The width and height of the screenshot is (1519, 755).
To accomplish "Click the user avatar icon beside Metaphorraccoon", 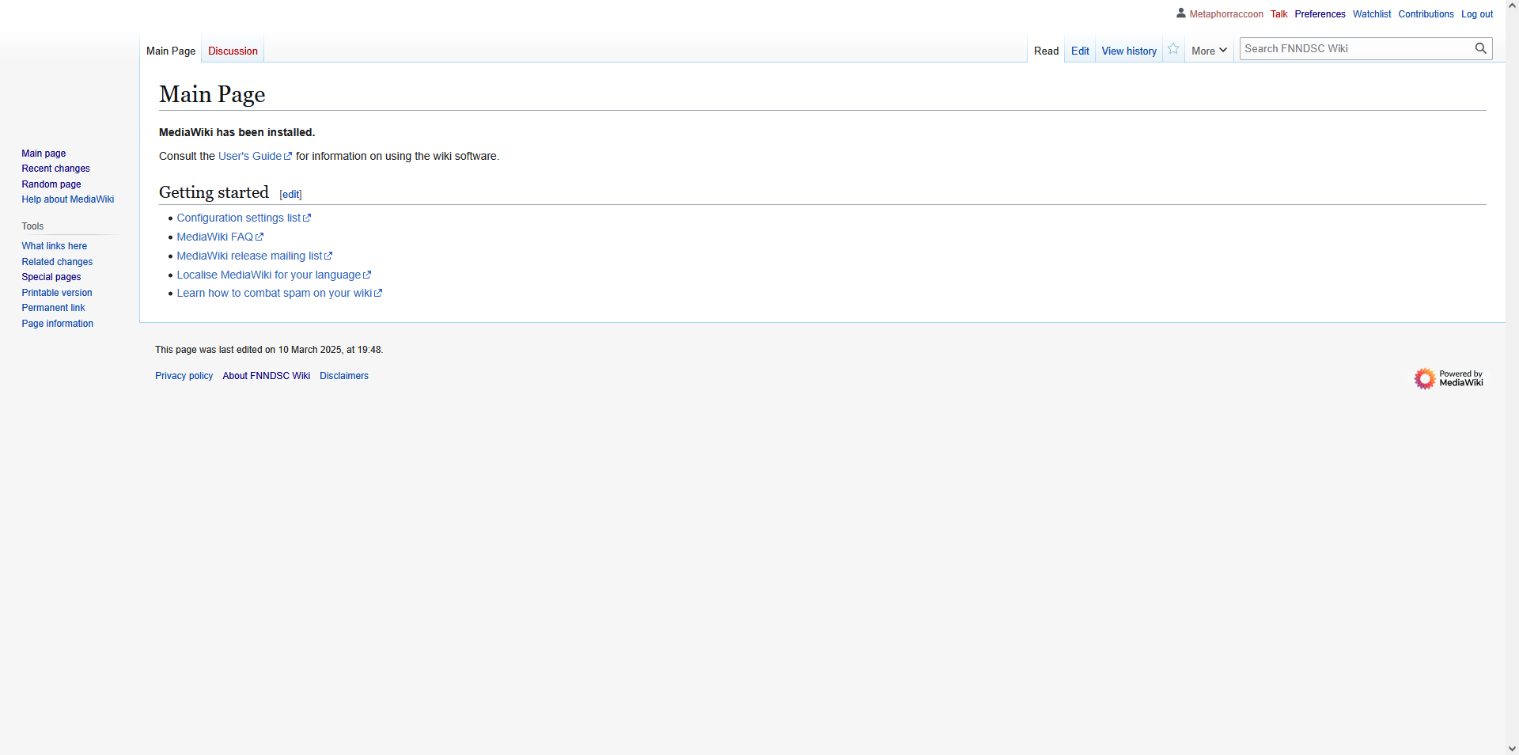I will tap(1181, 13).
